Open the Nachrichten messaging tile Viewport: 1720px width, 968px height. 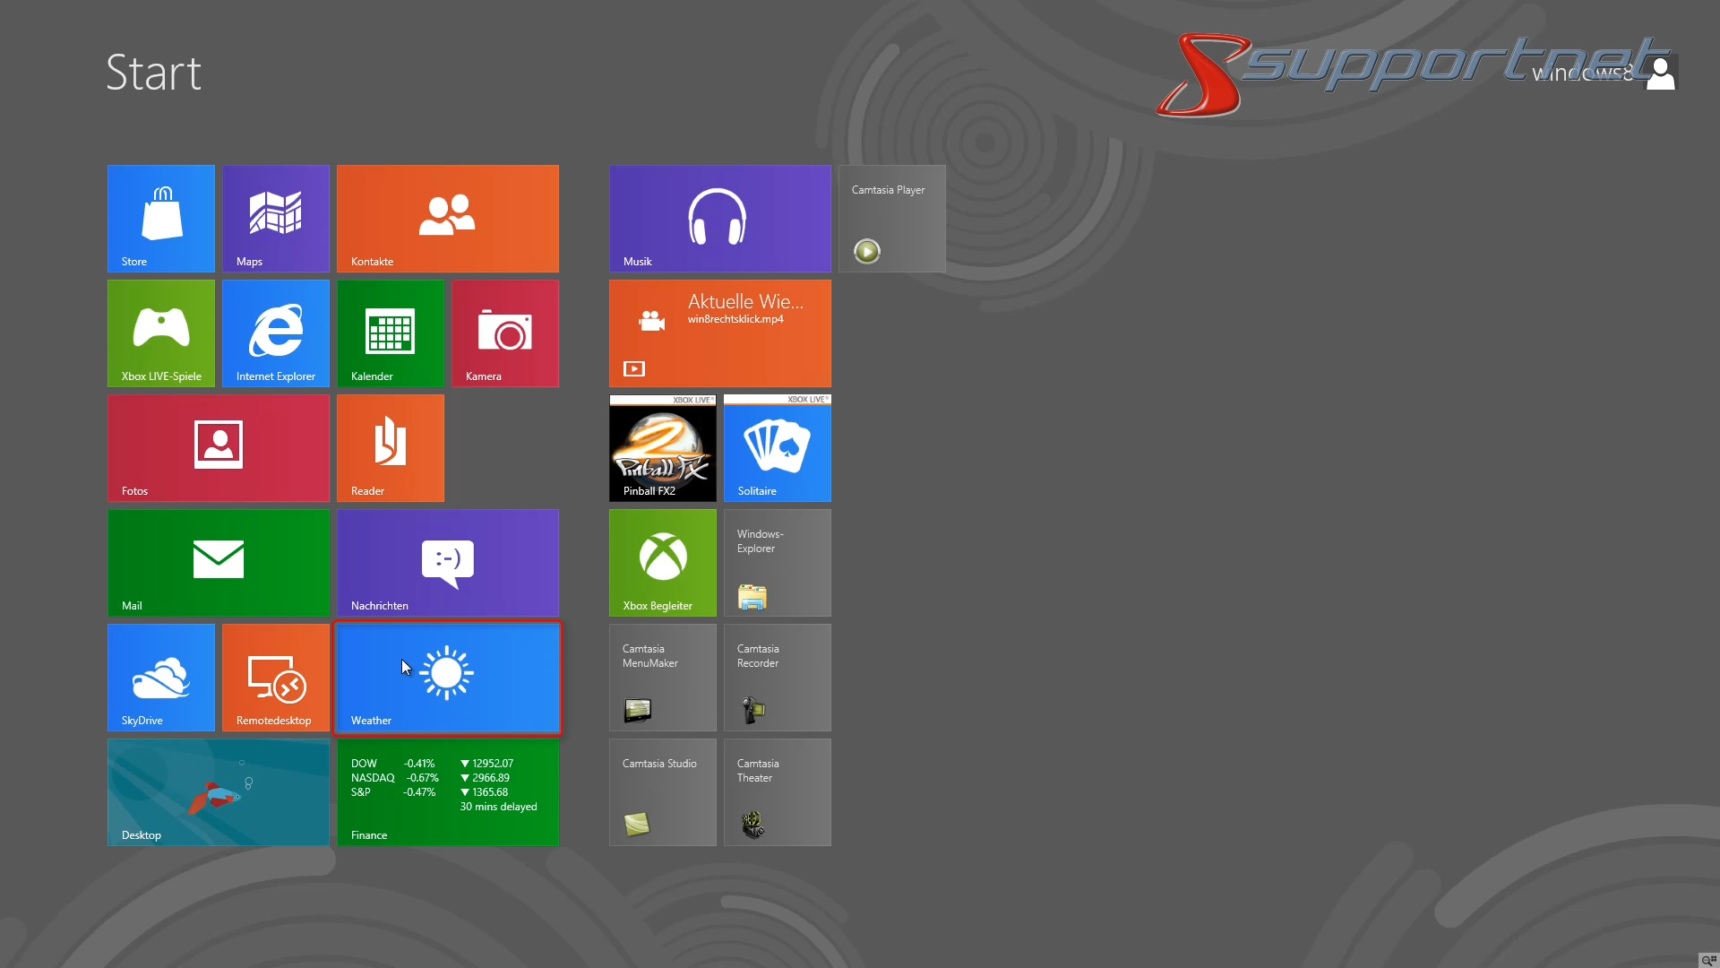(x=448, y=563)
